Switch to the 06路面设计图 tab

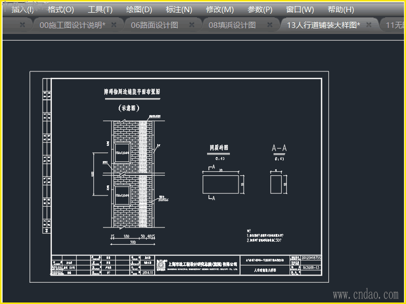(x=154, y=25)
